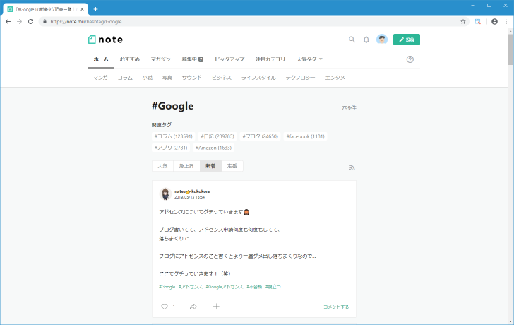Sort by 人気
The image size is (514, 325).
coord(162,166)
